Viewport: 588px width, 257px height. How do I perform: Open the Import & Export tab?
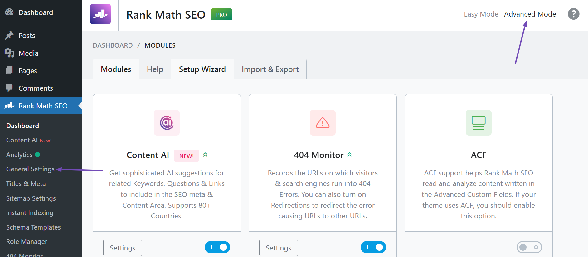tap(270, 69)
